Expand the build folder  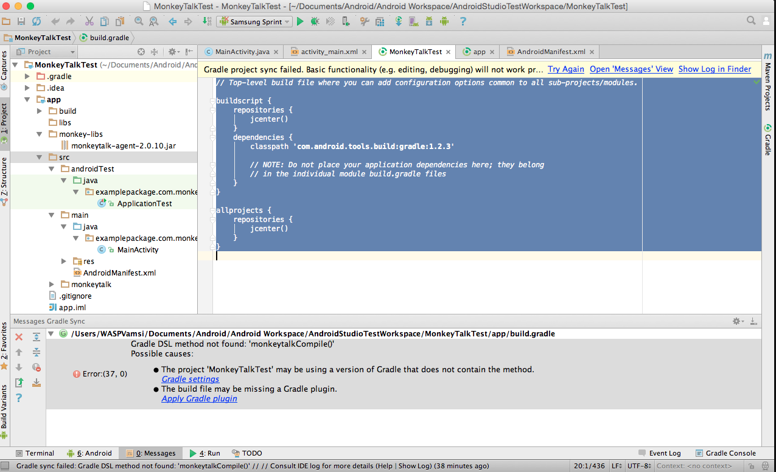click(x=39, y=111)
